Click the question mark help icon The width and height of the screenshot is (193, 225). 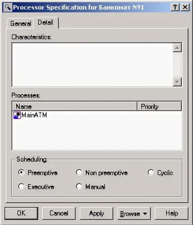[175, 7]
